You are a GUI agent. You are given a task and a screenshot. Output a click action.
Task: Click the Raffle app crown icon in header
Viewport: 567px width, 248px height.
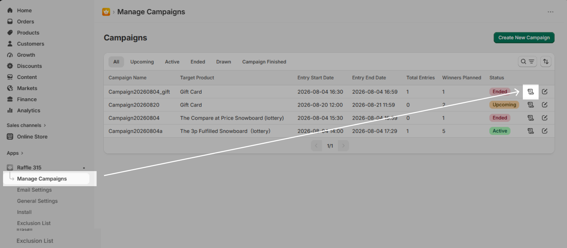(106, 12)
